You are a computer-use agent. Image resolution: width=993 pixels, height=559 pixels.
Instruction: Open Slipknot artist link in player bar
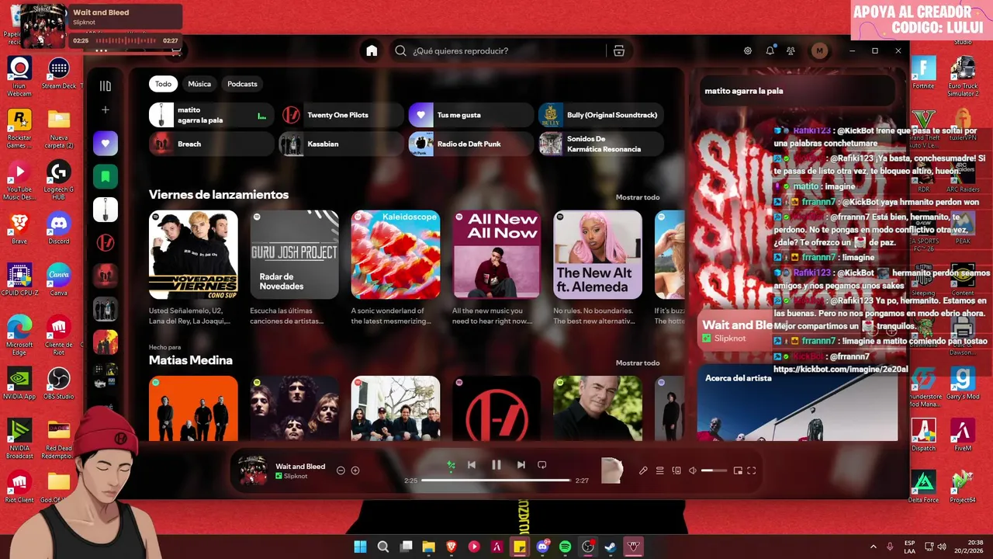tap(295, 476)
